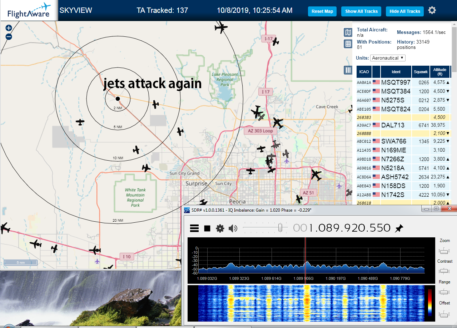Click the 10/8/2019 date time display
Viewport: 457px width, 328px height.
(x=254, y=10)
